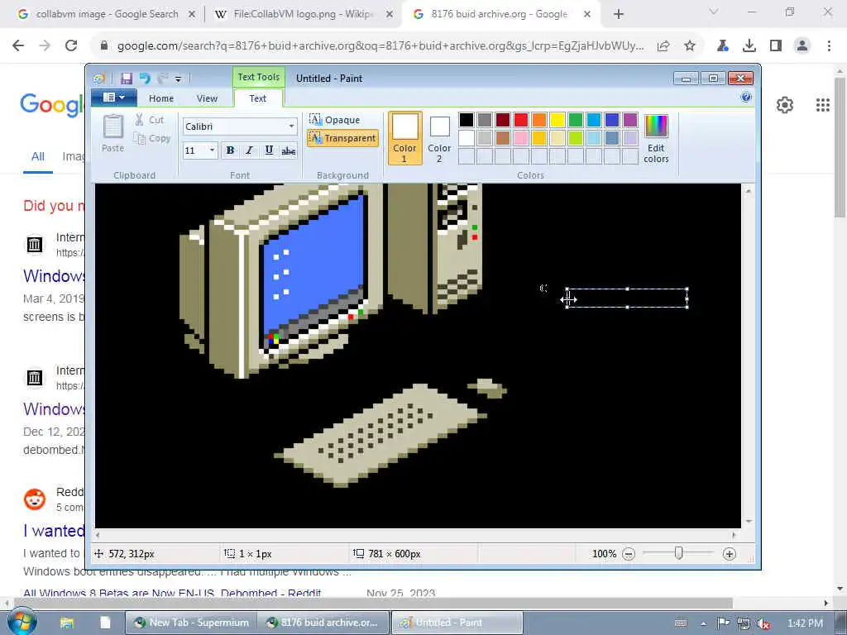Open the browser profile avatar
This screenshot has height=635, width=847.
pos(802,46)
